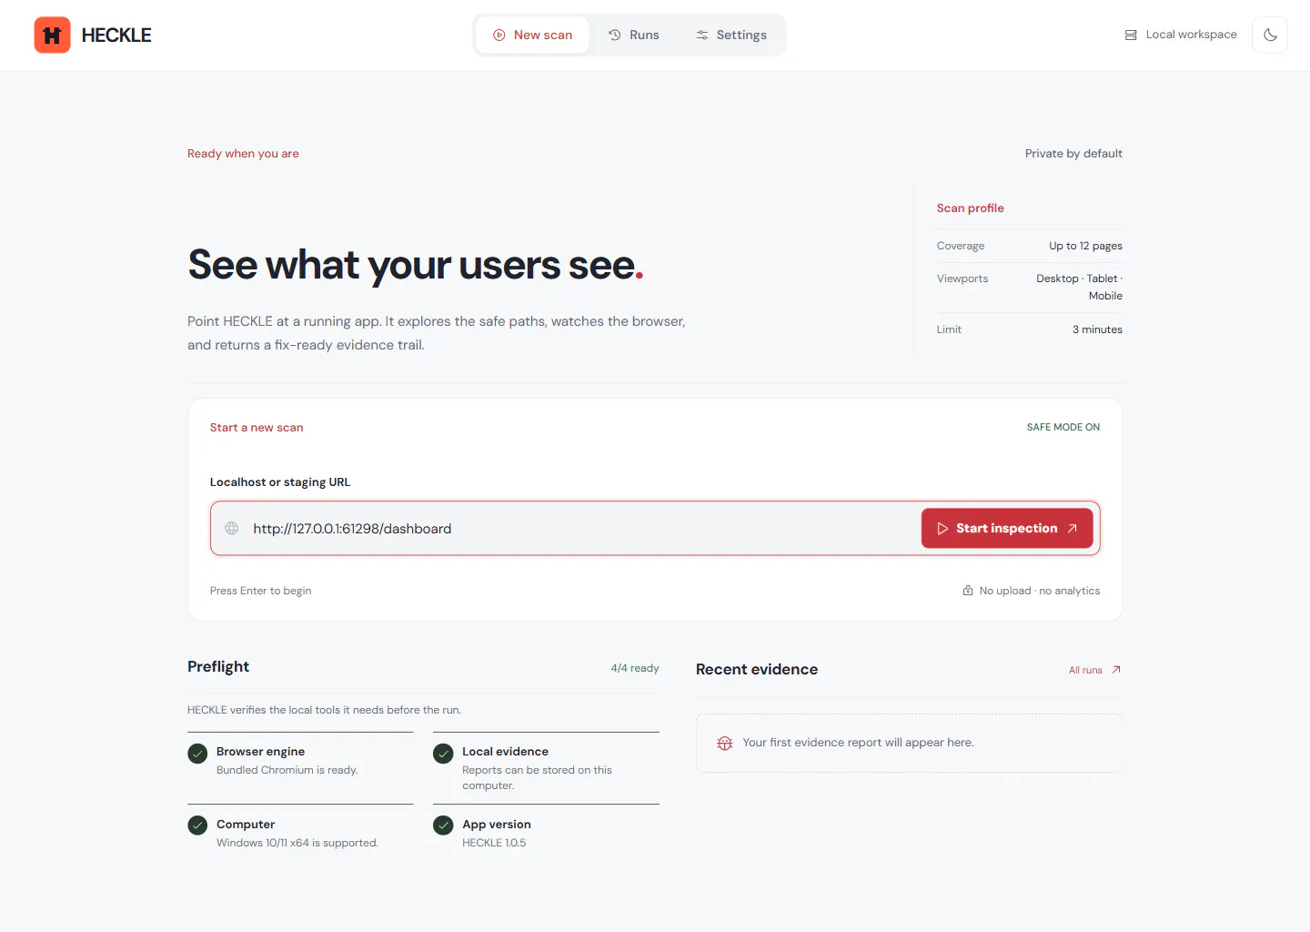
Task: Click the 'Recent evidence' heading
Action: pos(757,669)
